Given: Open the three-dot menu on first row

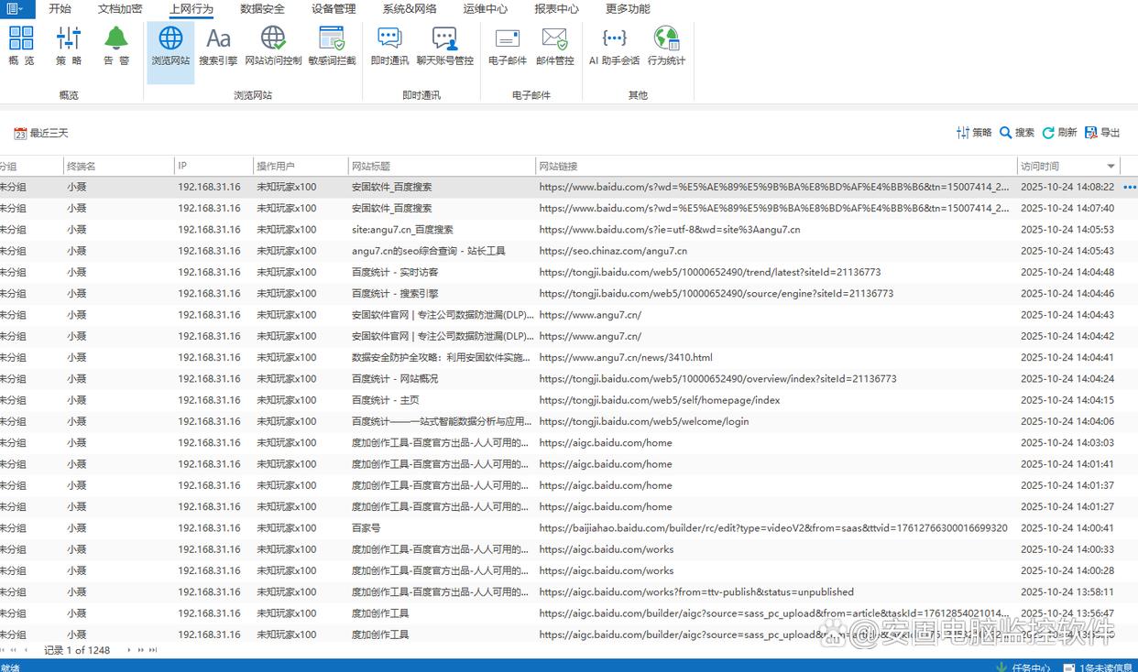Looking at the screenshot, I should click(x=1129, y=187).
